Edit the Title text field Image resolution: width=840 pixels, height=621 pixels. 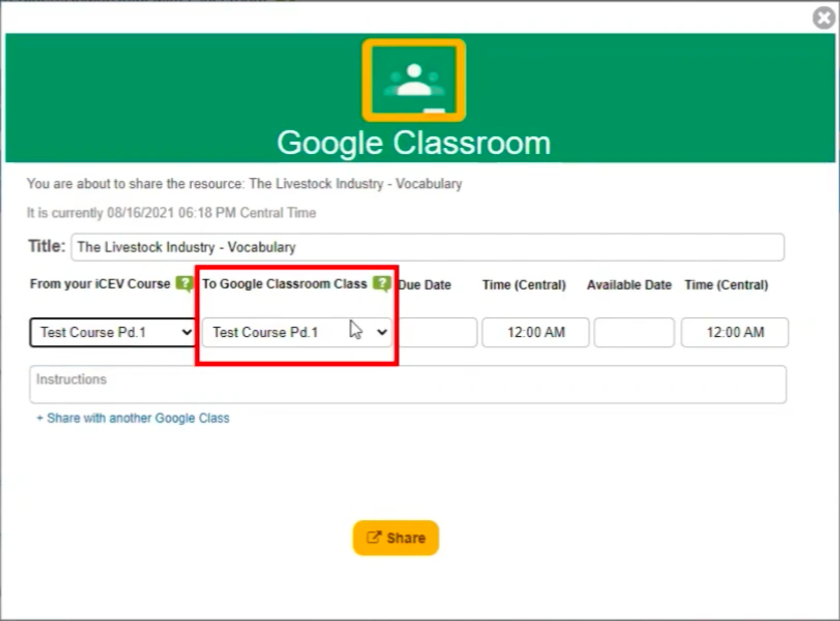427,247
